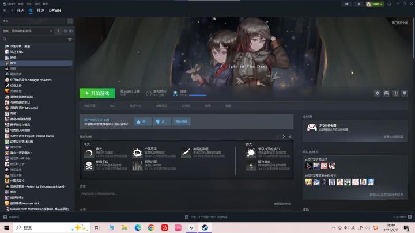The image size is (415, 233).
Task: Open Google Chrome from the taskbar
Action: (x=151, y=227)
